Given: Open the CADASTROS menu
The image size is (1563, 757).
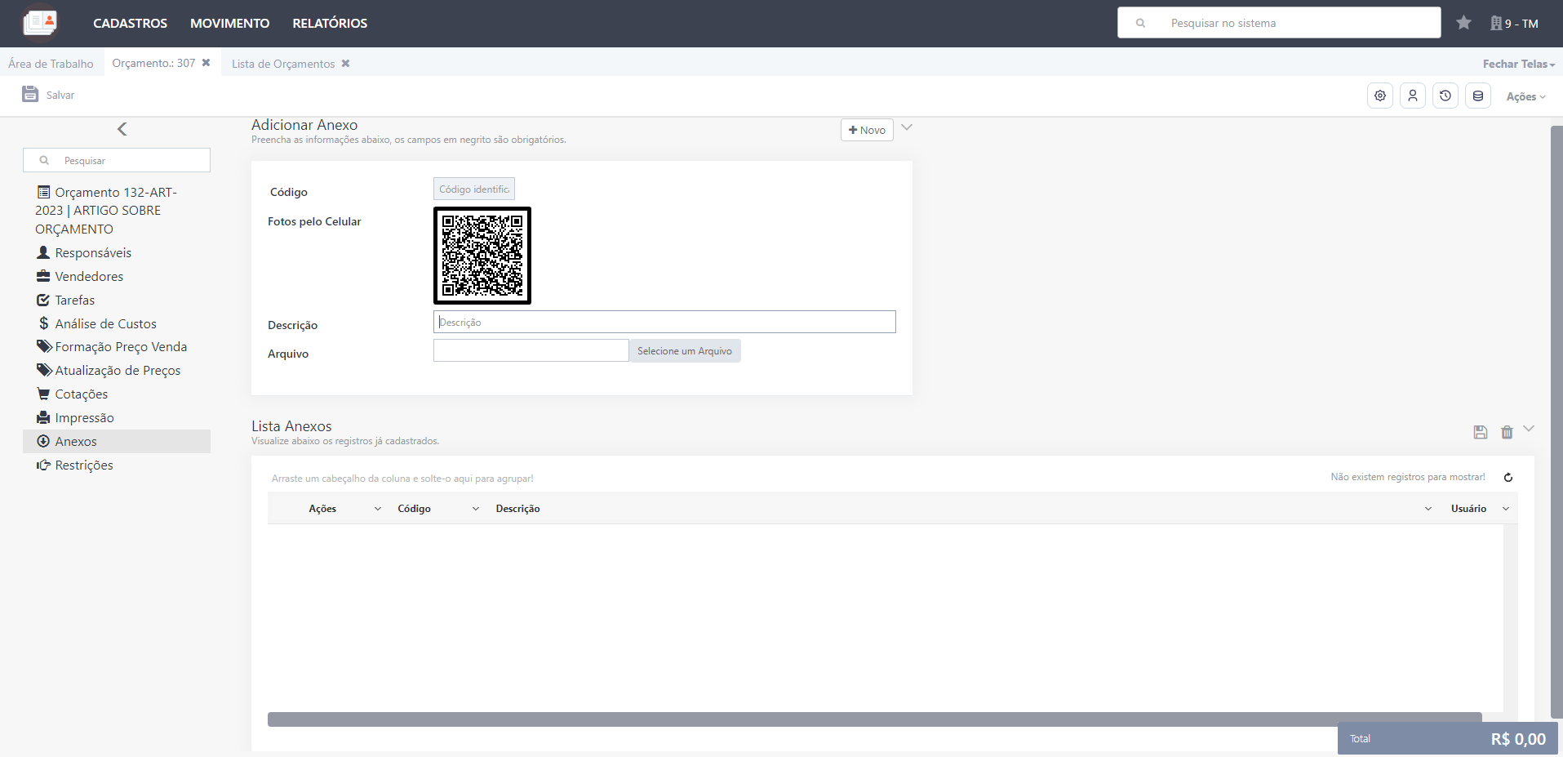Looking at the screenshot, I should pos(130,23).
